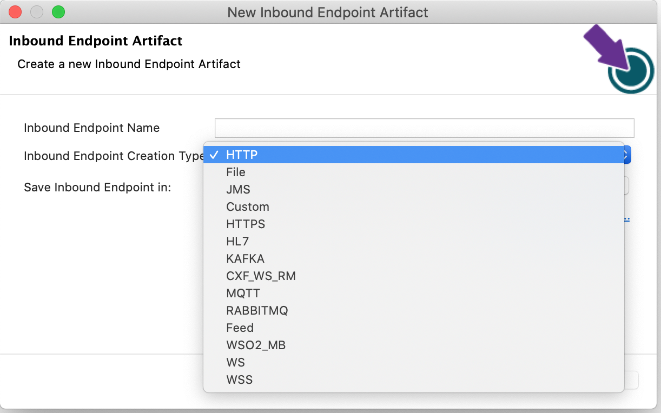The image size is (661, 413).
Task: Select WS from the list
Action: (414, 362)
